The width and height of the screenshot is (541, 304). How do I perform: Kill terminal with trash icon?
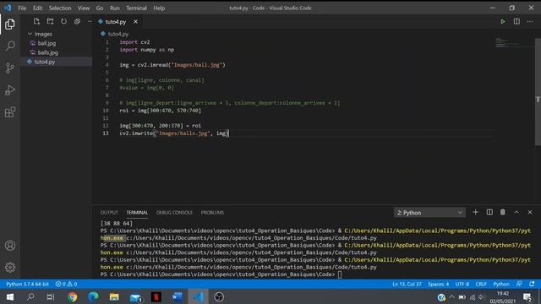pos(503,212)
